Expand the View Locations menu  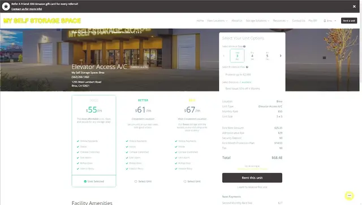click(x=217, y=21)
